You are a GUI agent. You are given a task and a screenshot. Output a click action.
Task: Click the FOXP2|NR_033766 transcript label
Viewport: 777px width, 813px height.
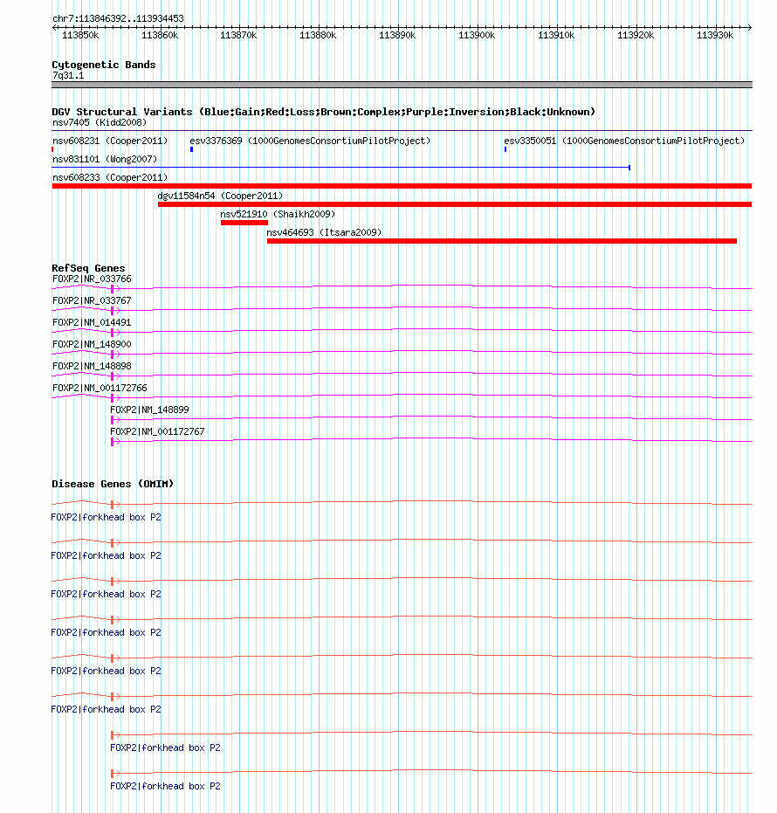[92, 279]
